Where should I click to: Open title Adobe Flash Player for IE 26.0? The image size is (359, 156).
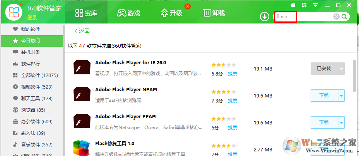coord(130,63)
